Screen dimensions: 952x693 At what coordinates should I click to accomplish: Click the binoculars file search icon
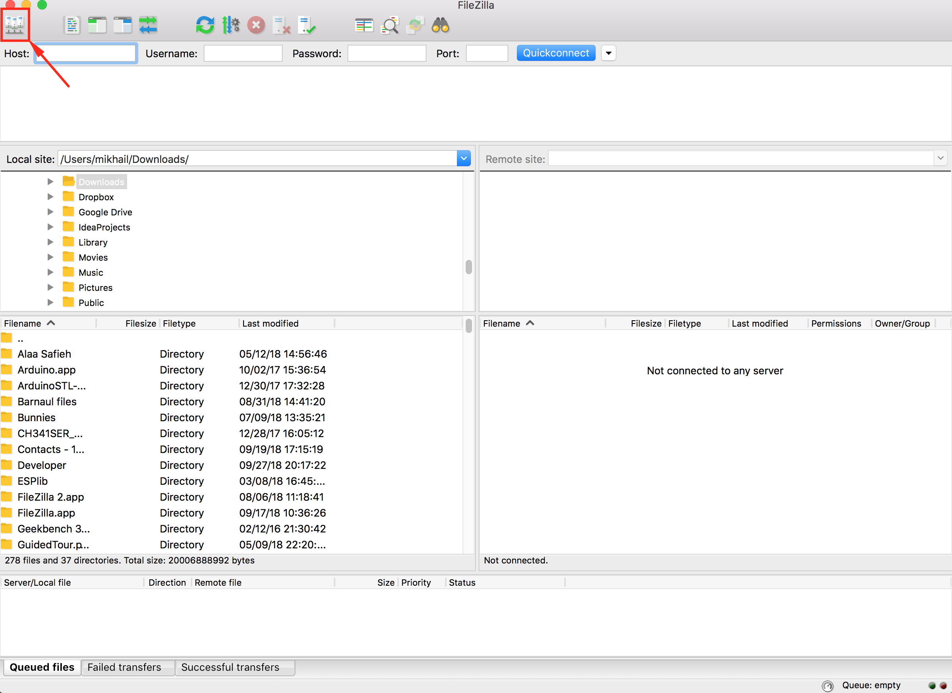[x=440, y=25]
